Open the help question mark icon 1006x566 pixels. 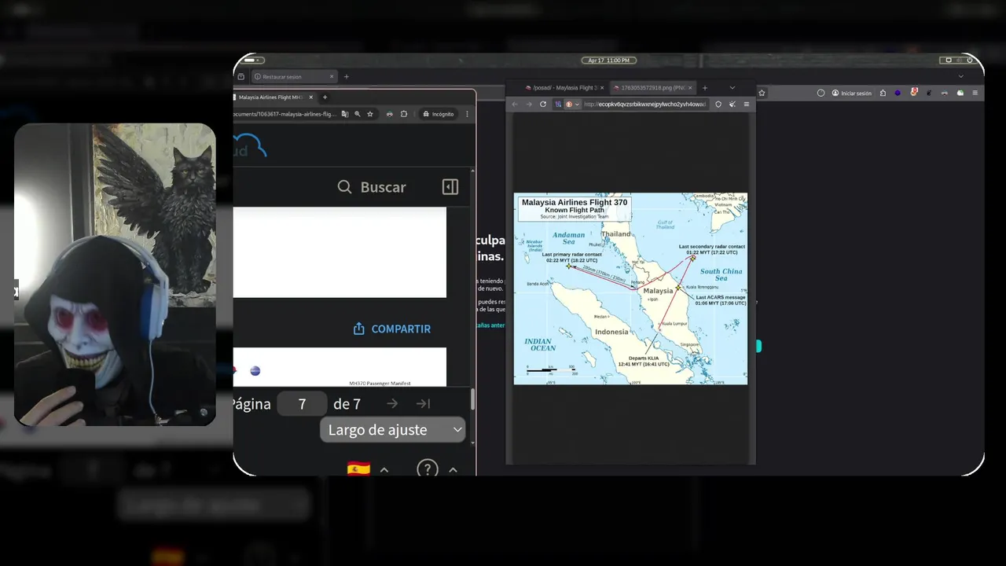427,469
